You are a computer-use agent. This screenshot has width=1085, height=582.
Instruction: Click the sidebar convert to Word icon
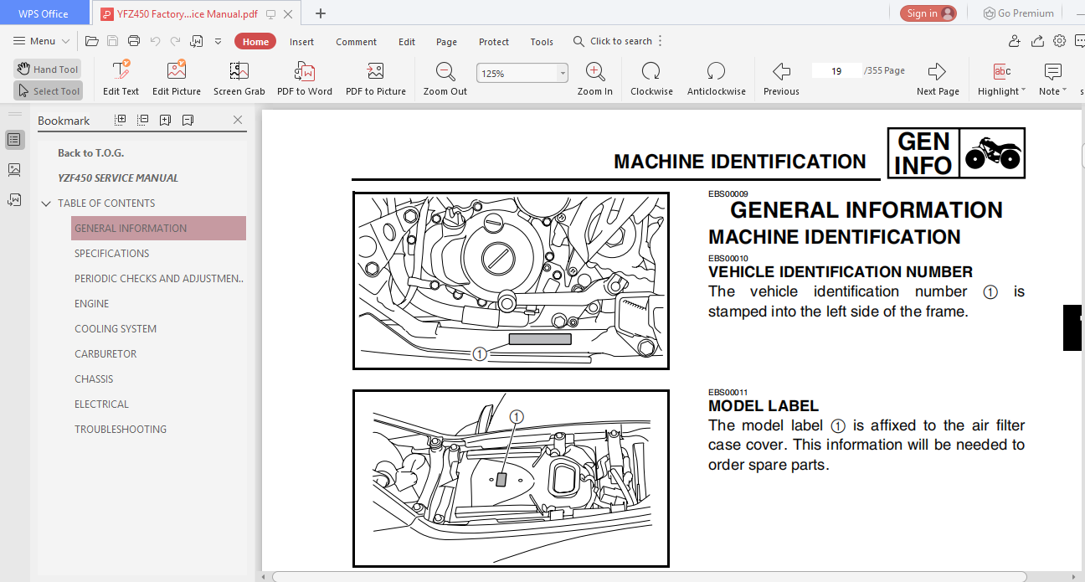[14, 199]
